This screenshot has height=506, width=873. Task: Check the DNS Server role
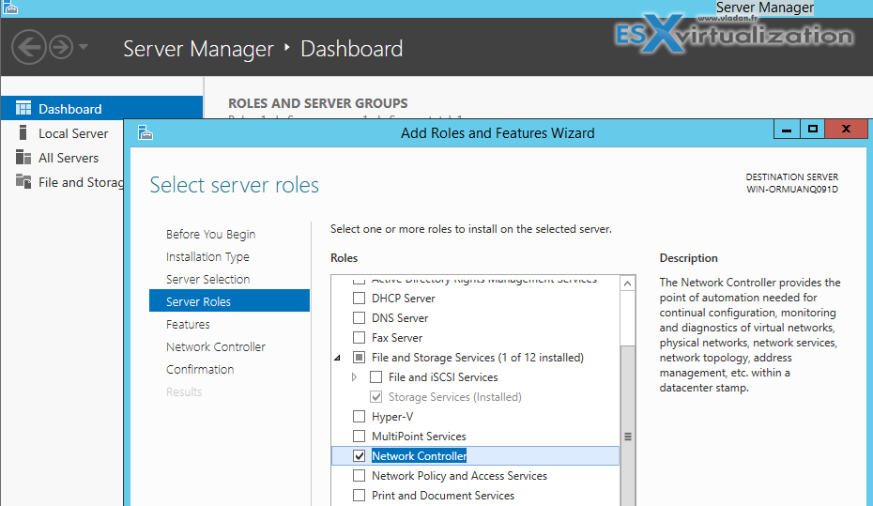click(360, 318)
